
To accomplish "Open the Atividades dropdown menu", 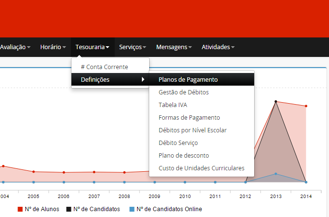I will [218, 47].
